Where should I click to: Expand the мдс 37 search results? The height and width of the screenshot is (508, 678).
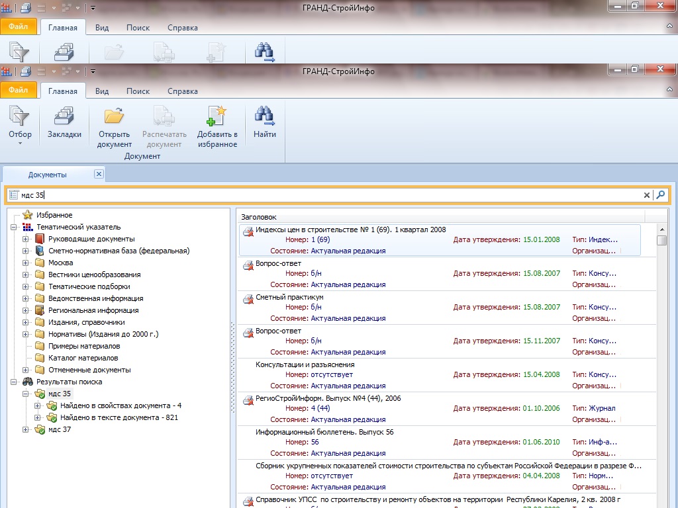[x=26, y=429]
